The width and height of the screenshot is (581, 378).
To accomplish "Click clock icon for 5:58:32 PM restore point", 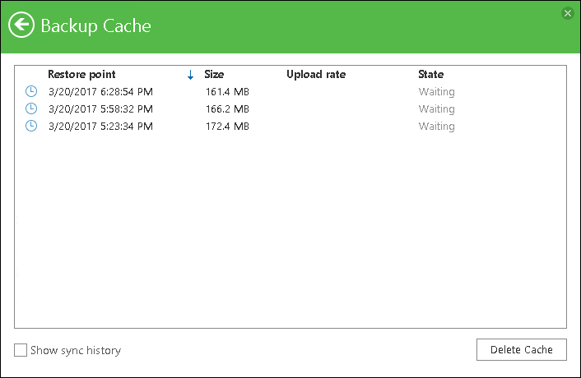I will tap(31, 108).
